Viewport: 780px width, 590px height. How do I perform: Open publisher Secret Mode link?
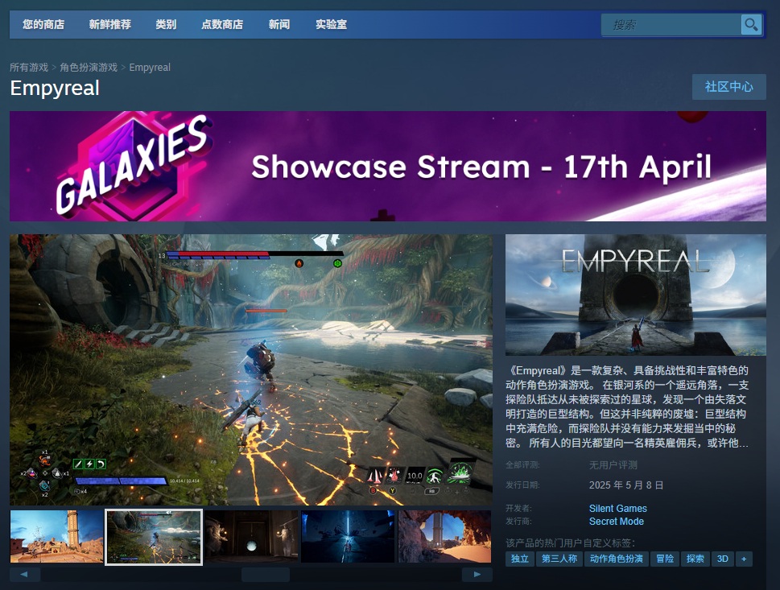(617, 522)
